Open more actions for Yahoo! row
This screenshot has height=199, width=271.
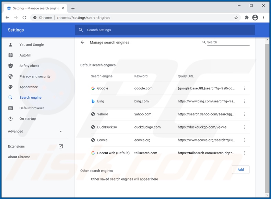pos(245,114)
